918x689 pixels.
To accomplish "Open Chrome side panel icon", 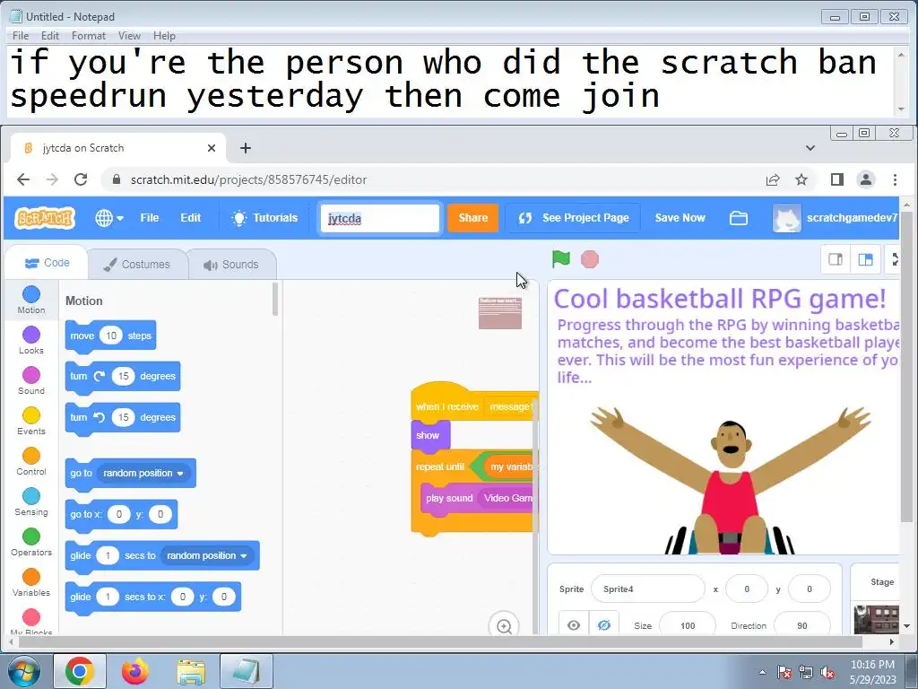I will click(837, 179).
